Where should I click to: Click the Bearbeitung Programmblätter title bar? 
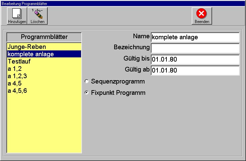coord(123,3)
